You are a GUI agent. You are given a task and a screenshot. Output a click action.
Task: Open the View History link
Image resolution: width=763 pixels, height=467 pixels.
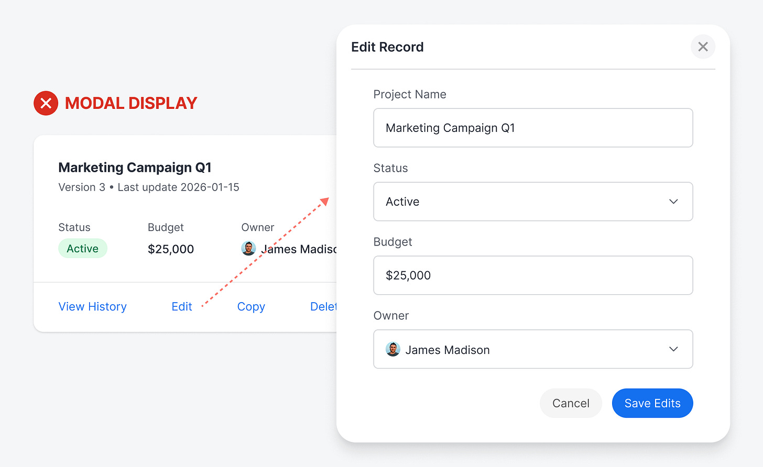(x=93, y=307)
